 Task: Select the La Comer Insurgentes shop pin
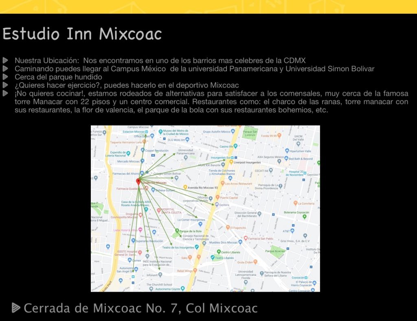[x=200, y=224]
